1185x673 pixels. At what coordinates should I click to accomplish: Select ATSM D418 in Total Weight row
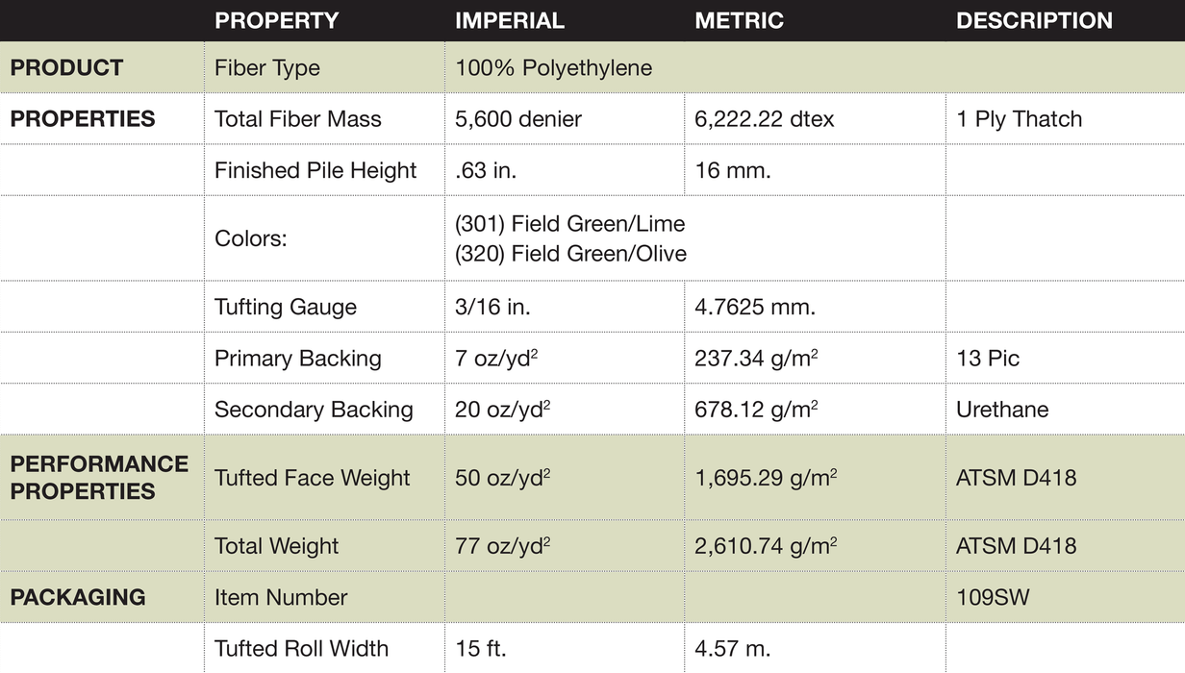coord(1016,546)
